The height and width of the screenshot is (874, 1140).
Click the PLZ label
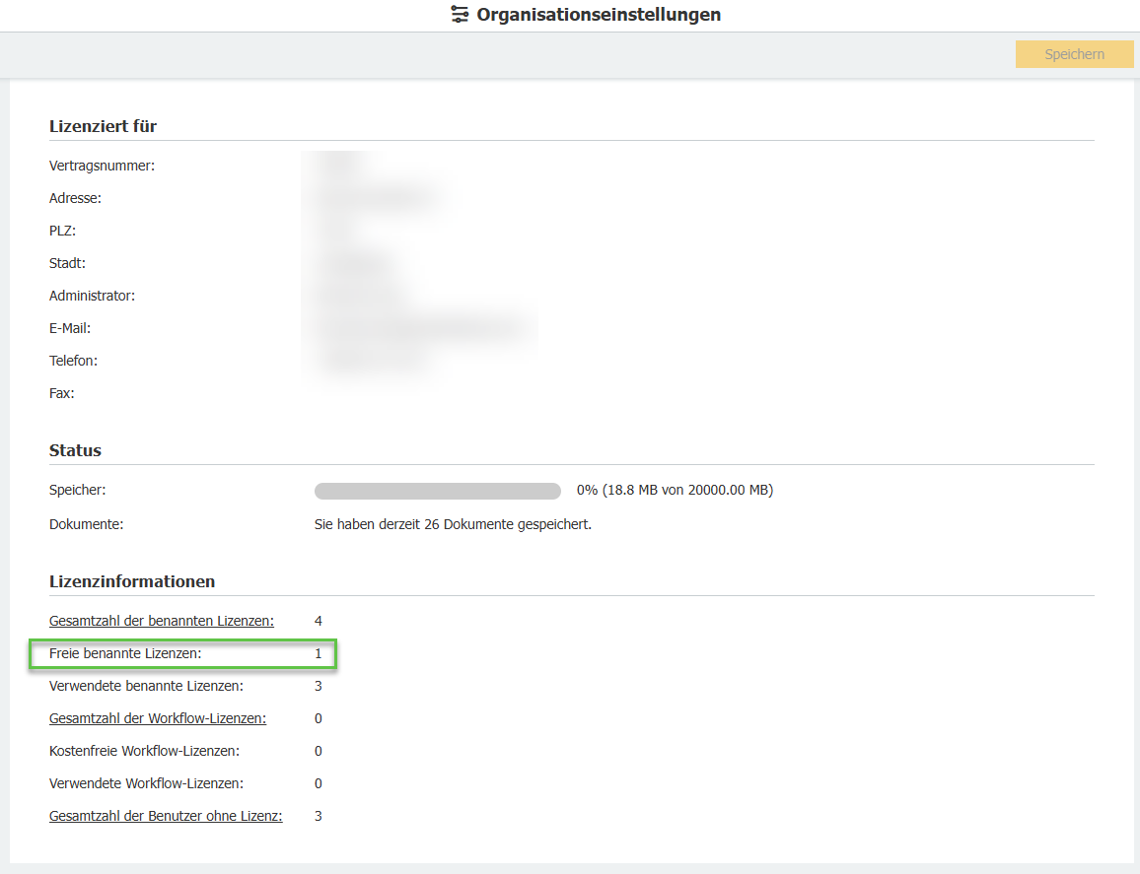62,231
